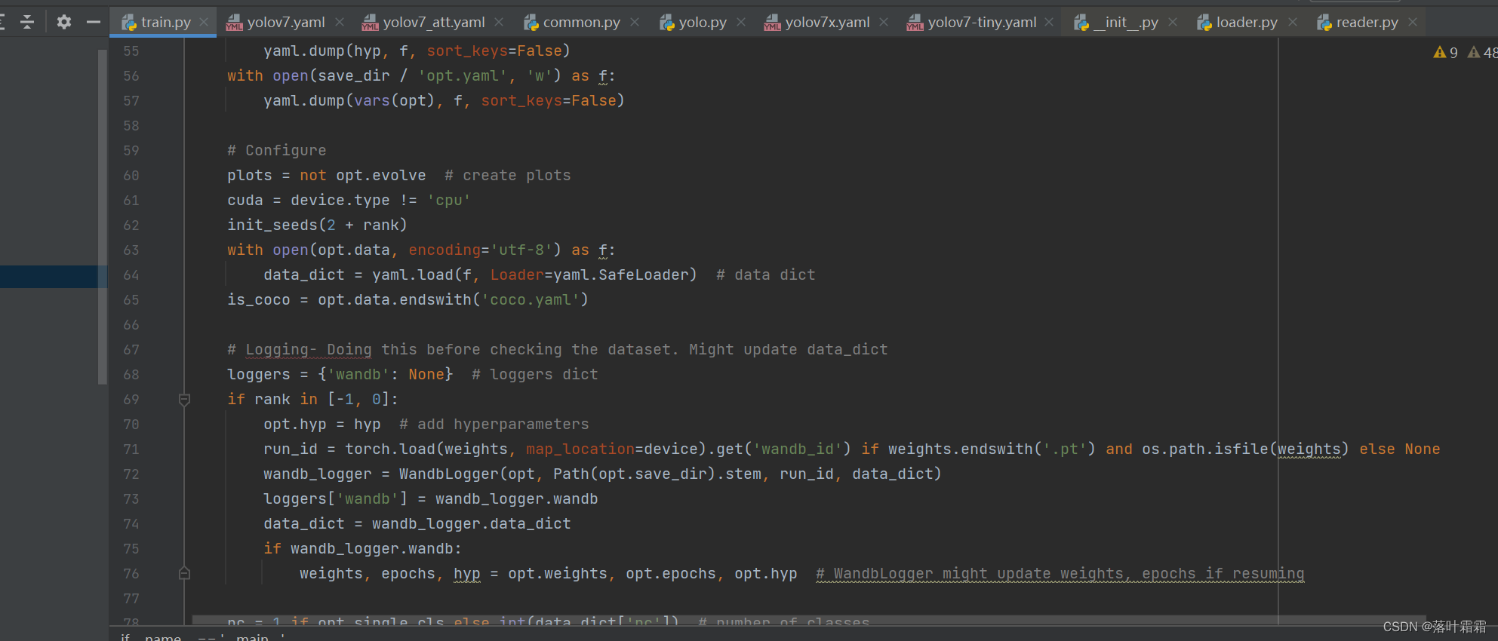Open the yolov7_att.yaml tab

click(433, 23)
